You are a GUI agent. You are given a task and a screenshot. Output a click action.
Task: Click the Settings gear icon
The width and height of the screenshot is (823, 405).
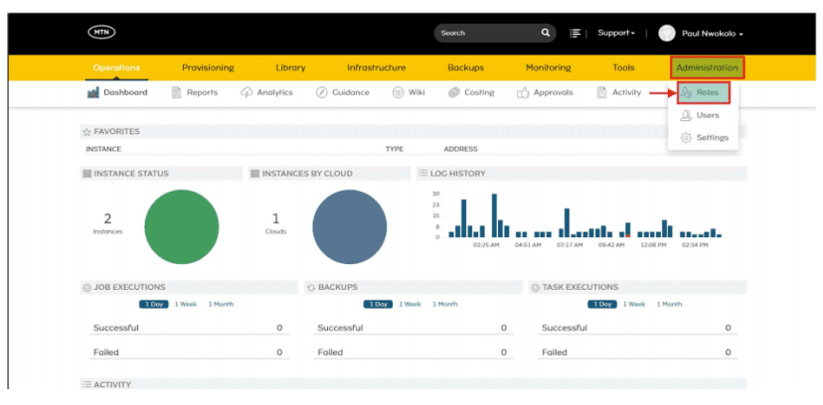point(686,138)
